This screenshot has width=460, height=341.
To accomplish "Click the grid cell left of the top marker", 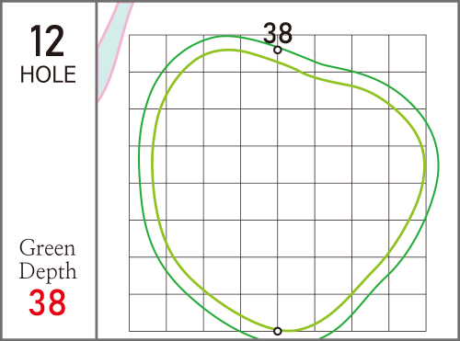I will pyautogui.click(x=259, y=53).
